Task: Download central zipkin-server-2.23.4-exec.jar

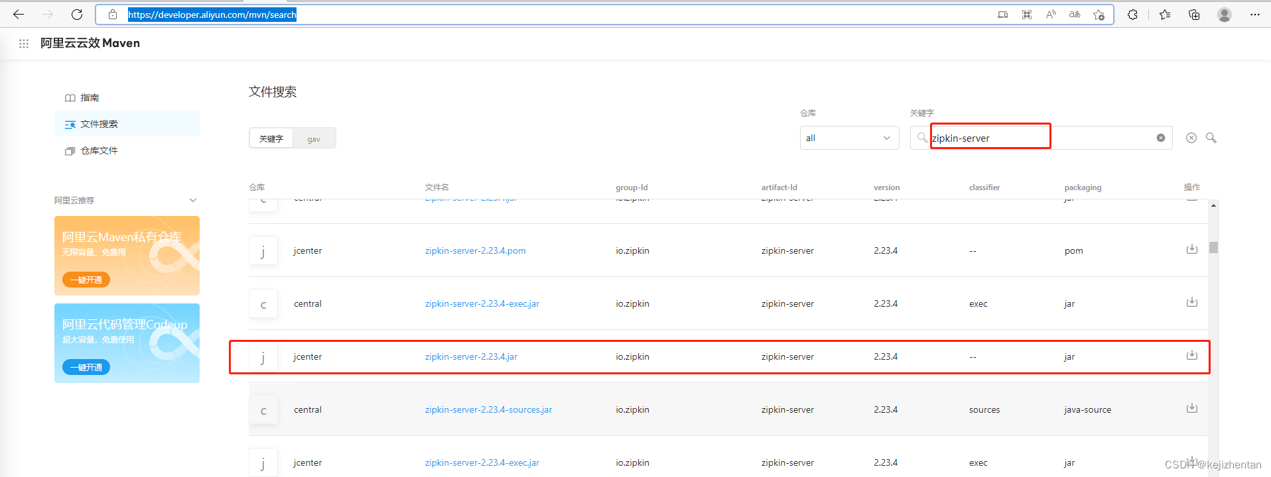Action: [x=1192, y=302]
